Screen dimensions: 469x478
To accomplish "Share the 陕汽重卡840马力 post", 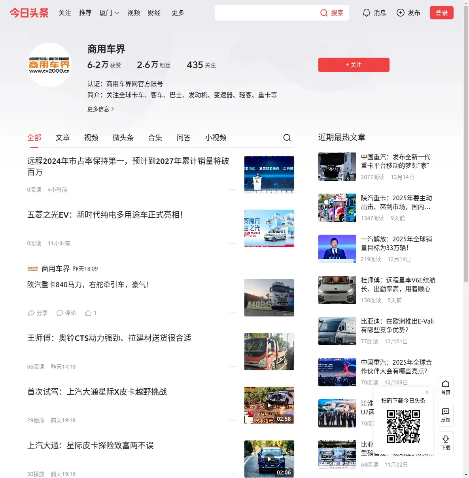I will [x=38, y=313].
